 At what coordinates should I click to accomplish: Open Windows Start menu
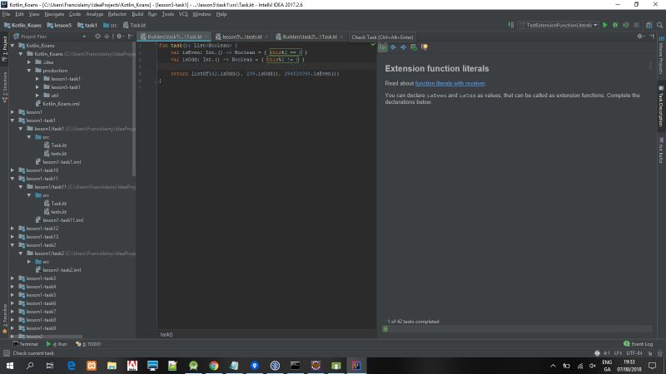click(10, 366)
